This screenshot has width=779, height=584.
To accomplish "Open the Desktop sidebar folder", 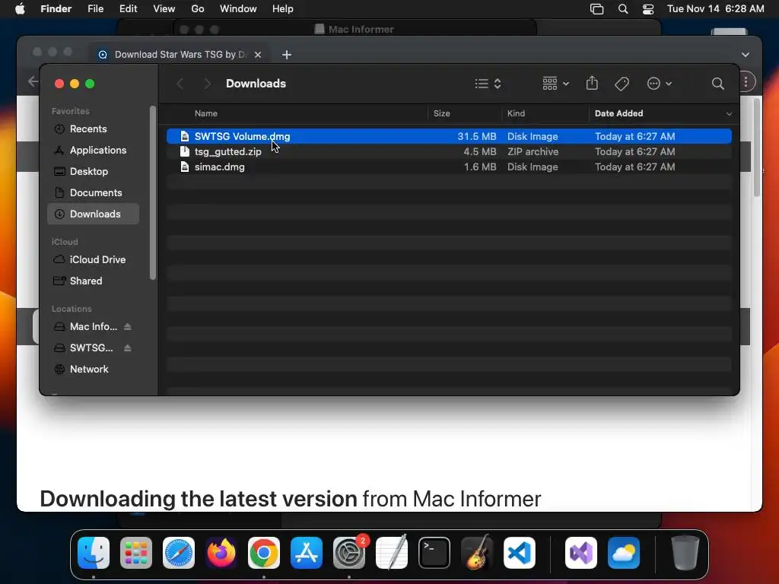I will tap(93, 171).
